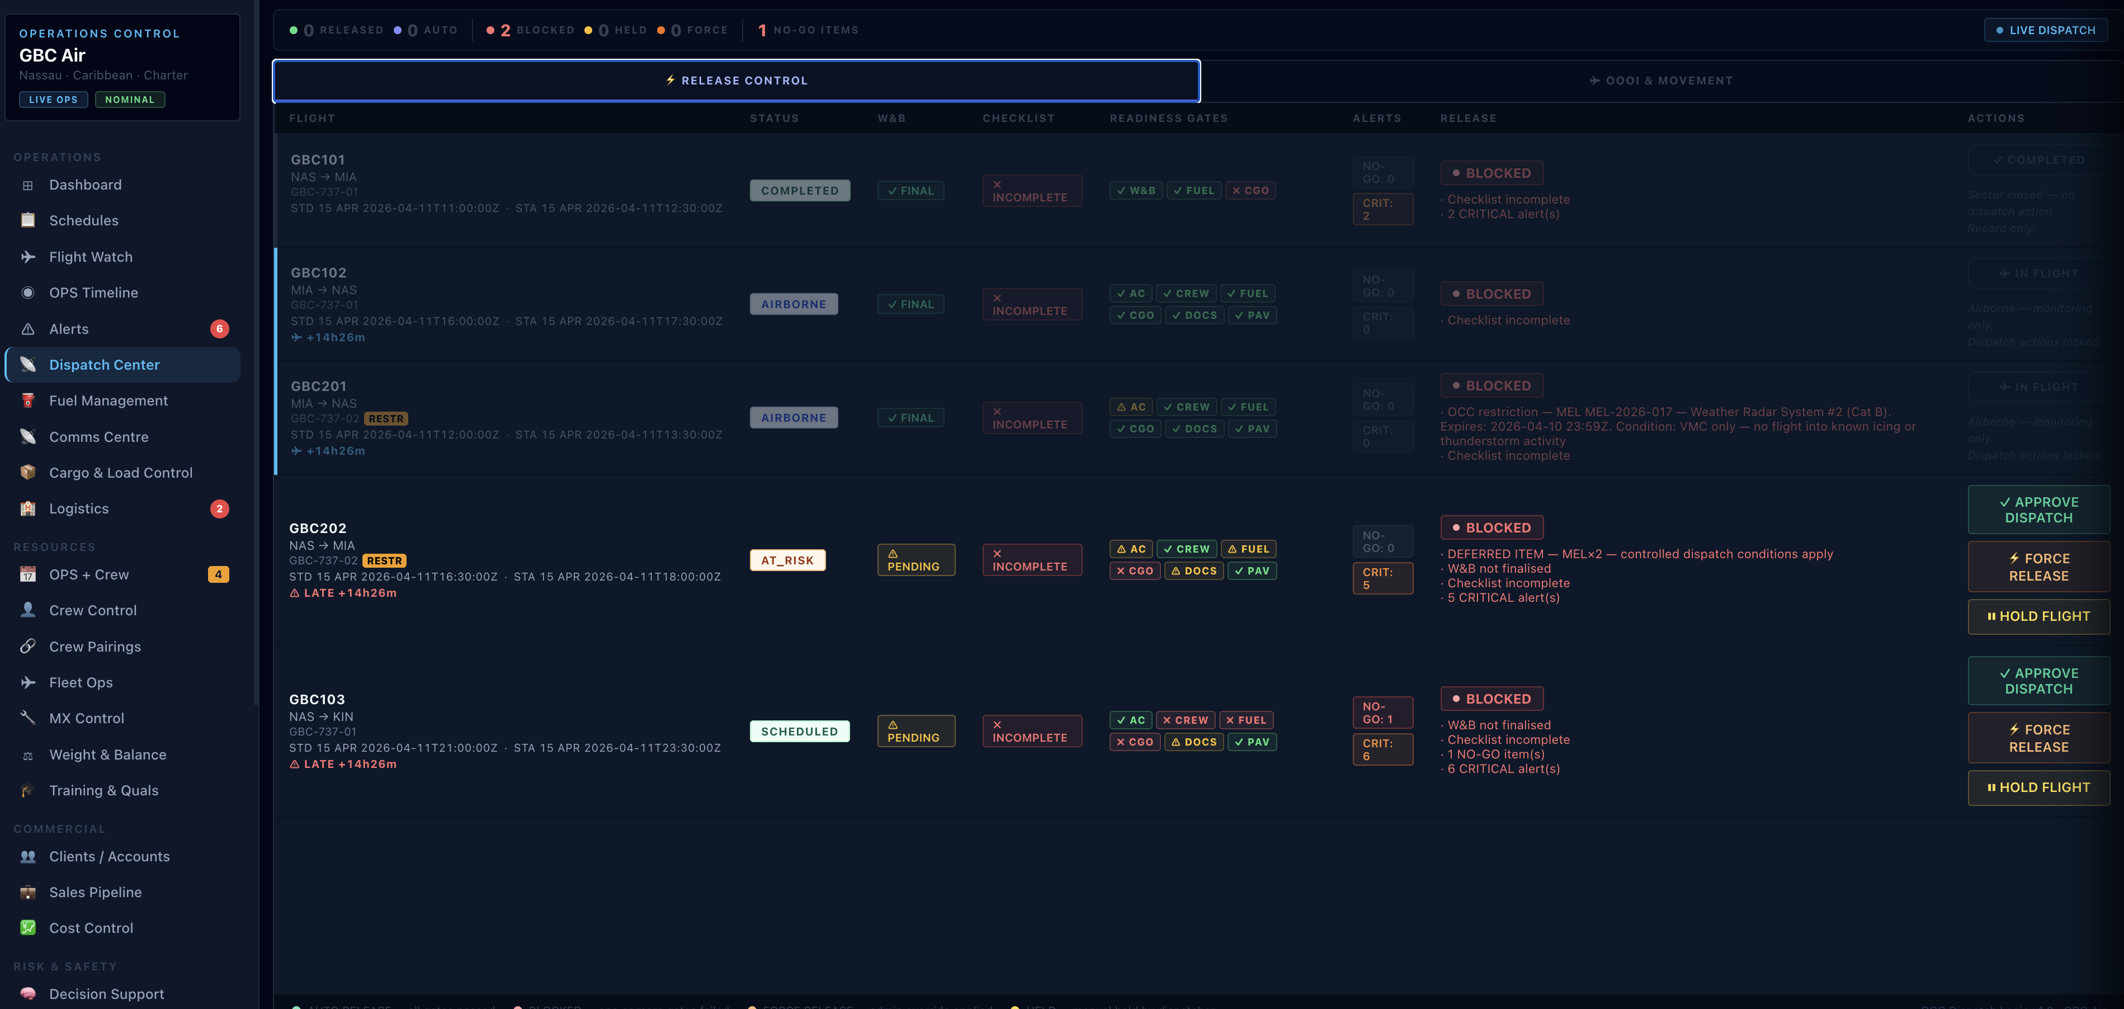Click the Logistics building icon
The width and height of the screenshot is (2124, 1009).
coord(28,508)
